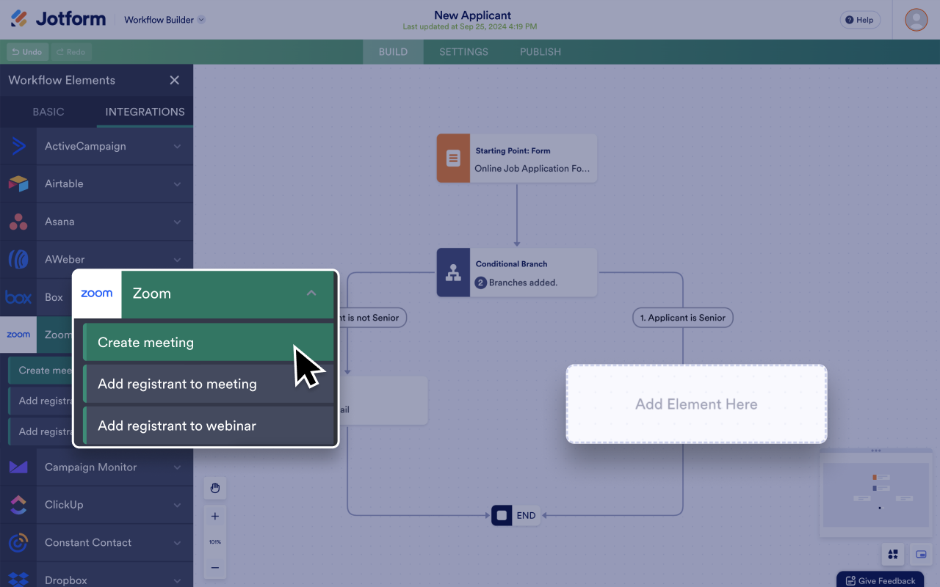Open the Workflow Builder dropdown
This screenshot has height=587, width=940.
164,20
